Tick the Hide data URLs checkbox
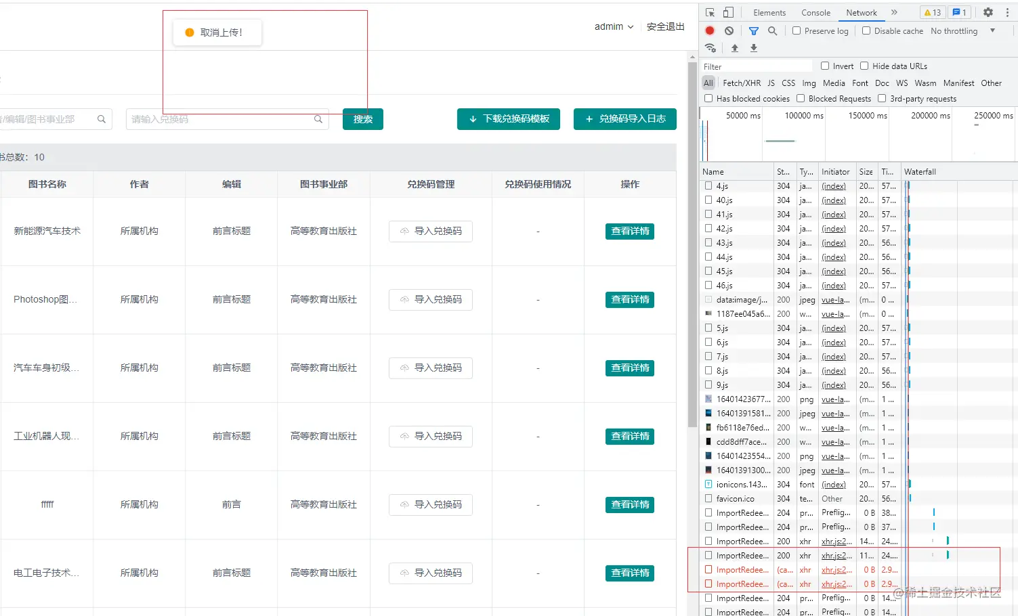 pos(864,66)
